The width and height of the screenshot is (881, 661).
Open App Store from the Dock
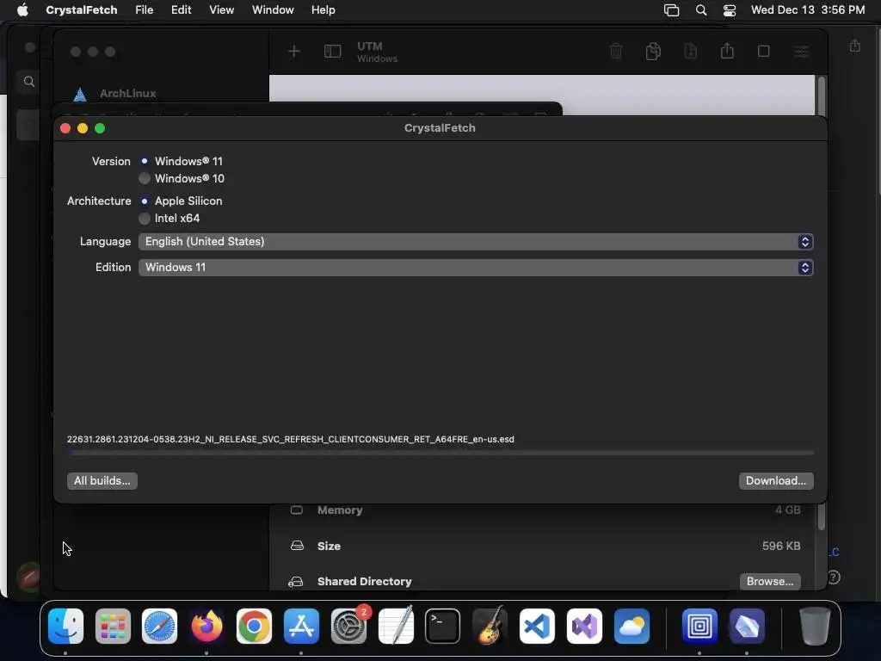(301, 626)
